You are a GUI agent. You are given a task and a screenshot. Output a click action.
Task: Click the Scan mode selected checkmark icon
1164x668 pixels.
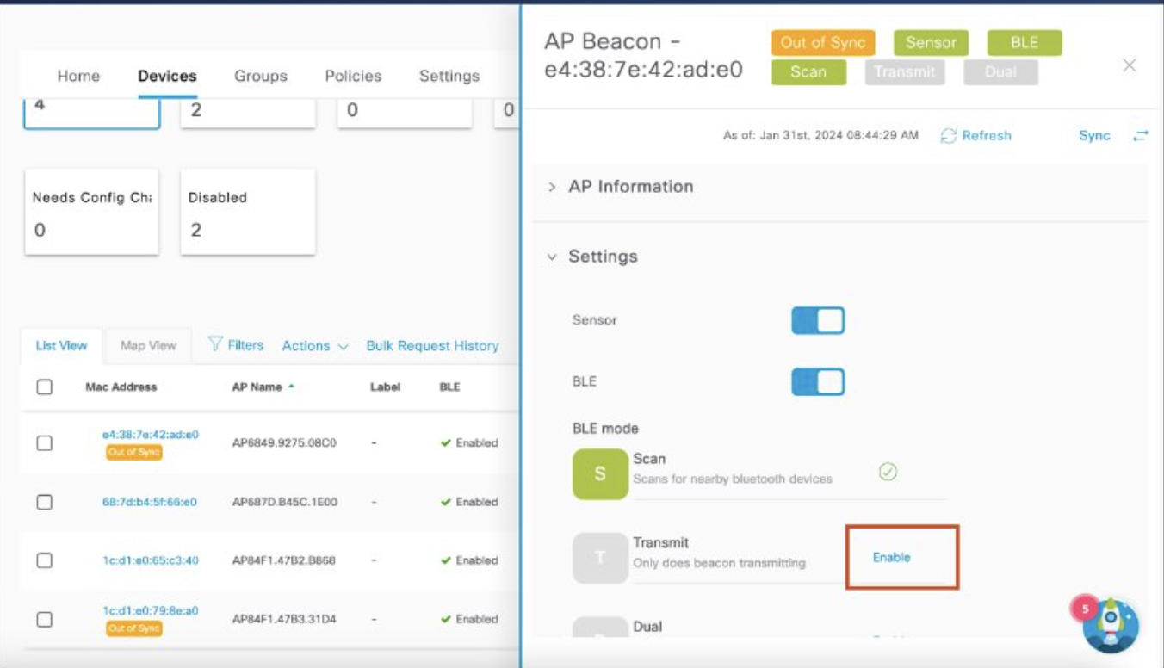coord(888,472)
